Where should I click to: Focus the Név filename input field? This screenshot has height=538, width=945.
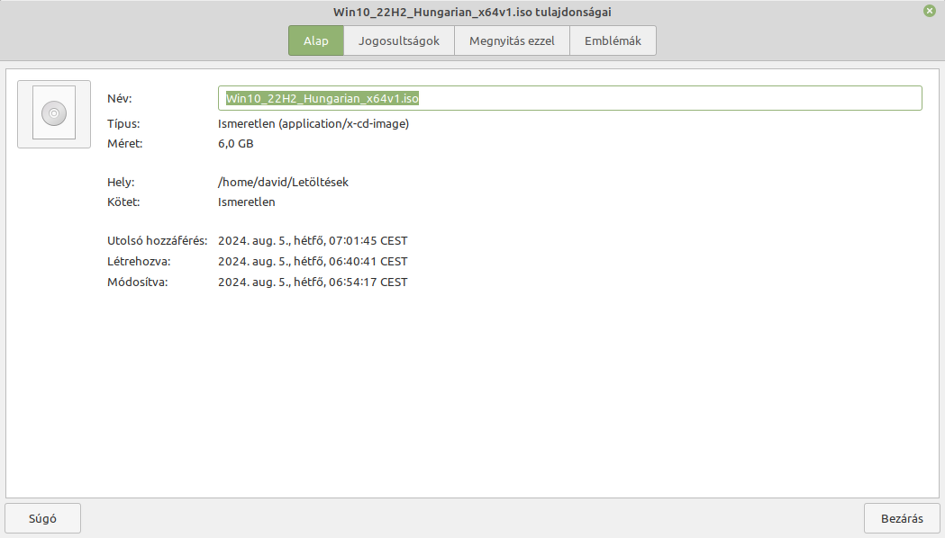tap(569, 98)
